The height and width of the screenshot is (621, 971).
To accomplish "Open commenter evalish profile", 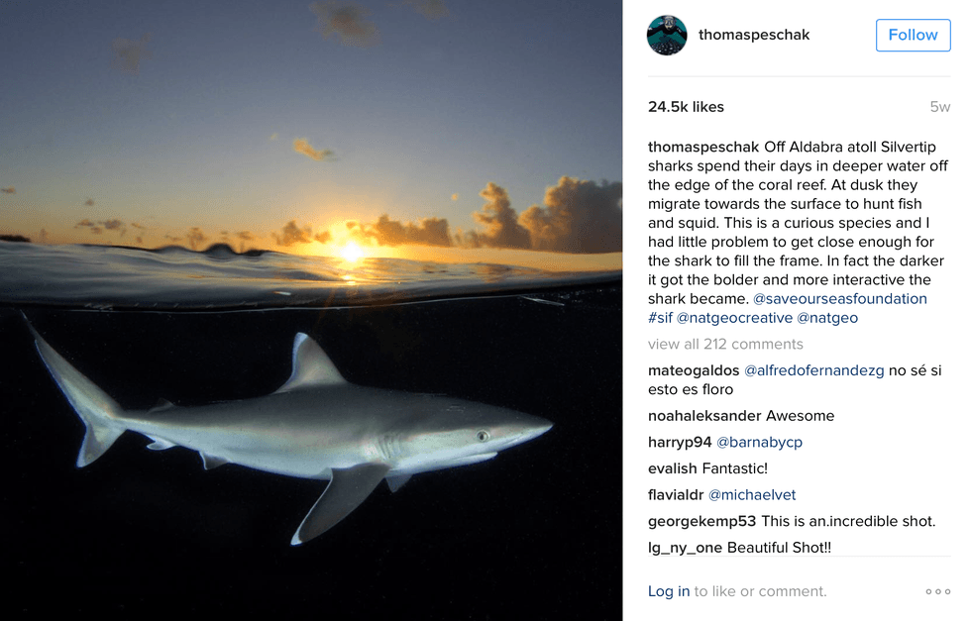I will point(673,468).
